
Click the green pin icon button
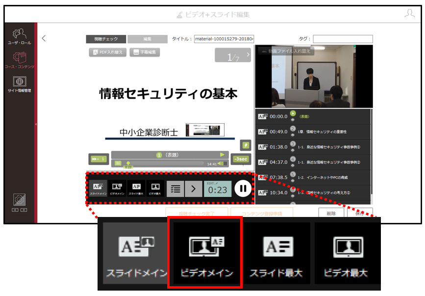coord(246,145)
